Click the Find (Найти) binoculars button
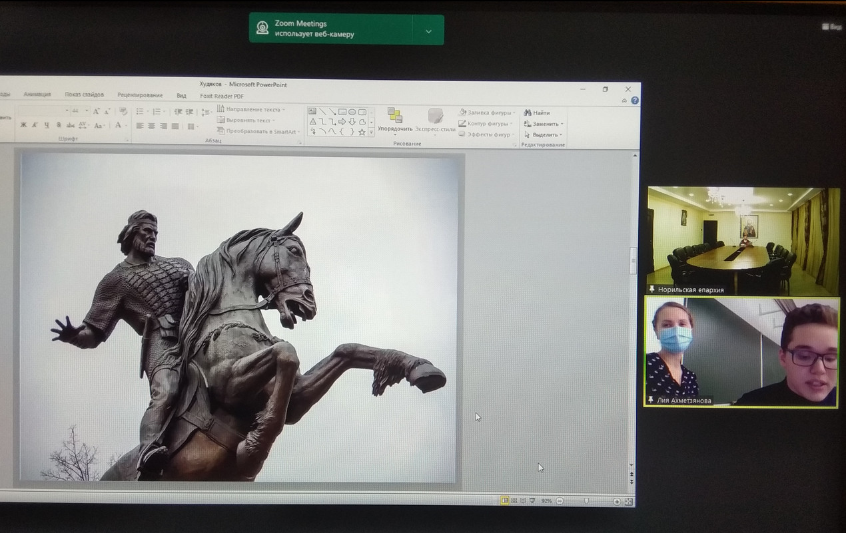The height and width of the screenshot is (533, 846). click(x=537, y=112)
